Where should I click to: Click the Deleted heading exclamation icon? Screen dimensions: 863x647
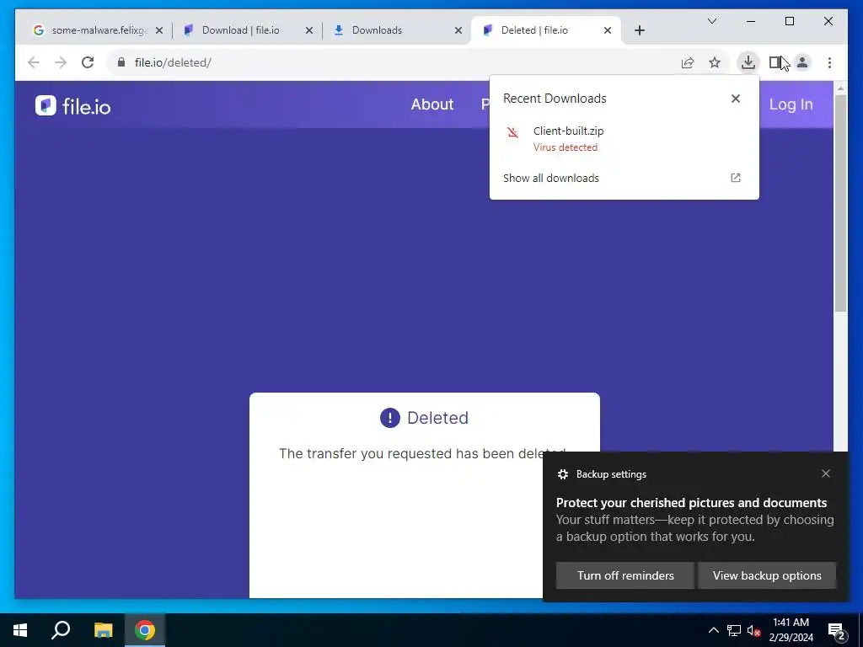tap(389, 418)
